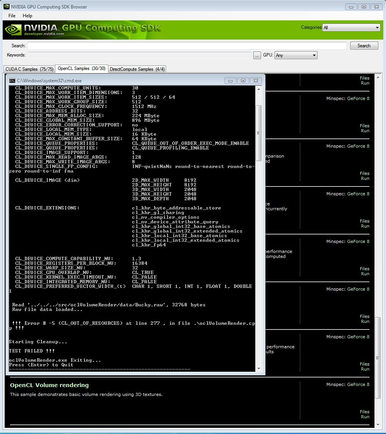This screenshot has height=434, width=386.
Task: Click the sample list scrollbar down arrow
Action: (x=378, y=425)
